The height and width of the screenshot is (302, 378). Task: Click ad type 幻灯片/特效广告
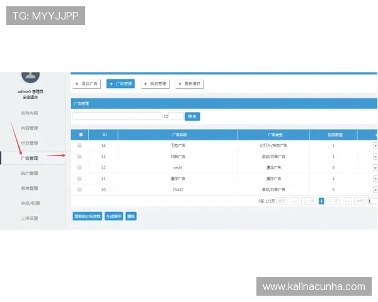tap(273, 145)
